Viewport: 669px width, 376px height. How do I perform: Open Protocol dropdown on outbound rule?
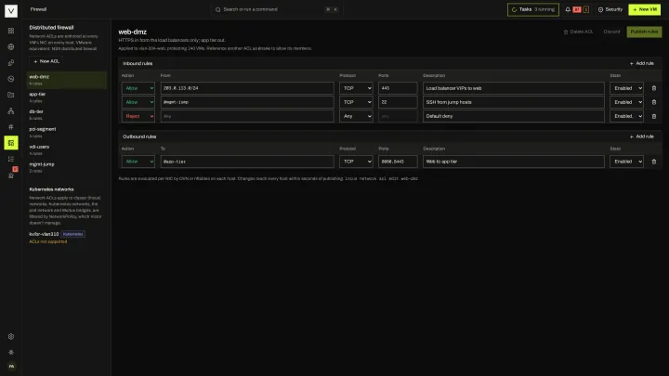point(356,162)
